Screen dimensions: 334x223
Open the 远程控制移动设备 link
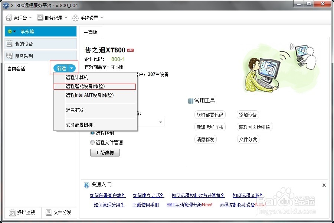pos(237,205)
